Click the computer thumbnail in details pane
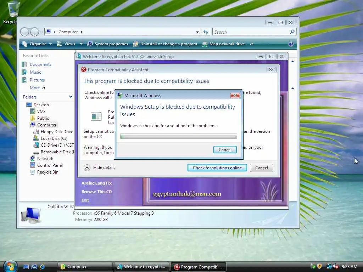 pos(31,216)
